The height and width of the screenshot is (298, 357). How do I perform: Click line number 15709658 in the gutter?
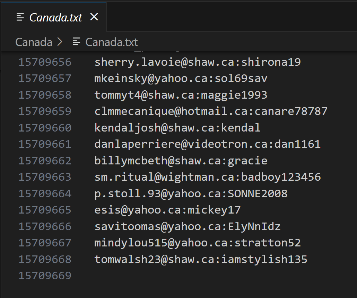click(x=45, y=95)
